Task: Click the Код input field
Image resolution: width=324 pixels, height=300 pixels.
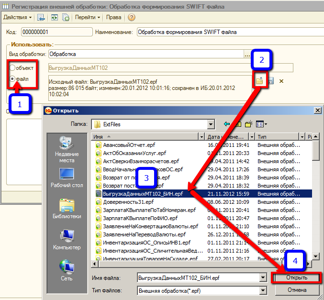Action: [x=56, y=32]
